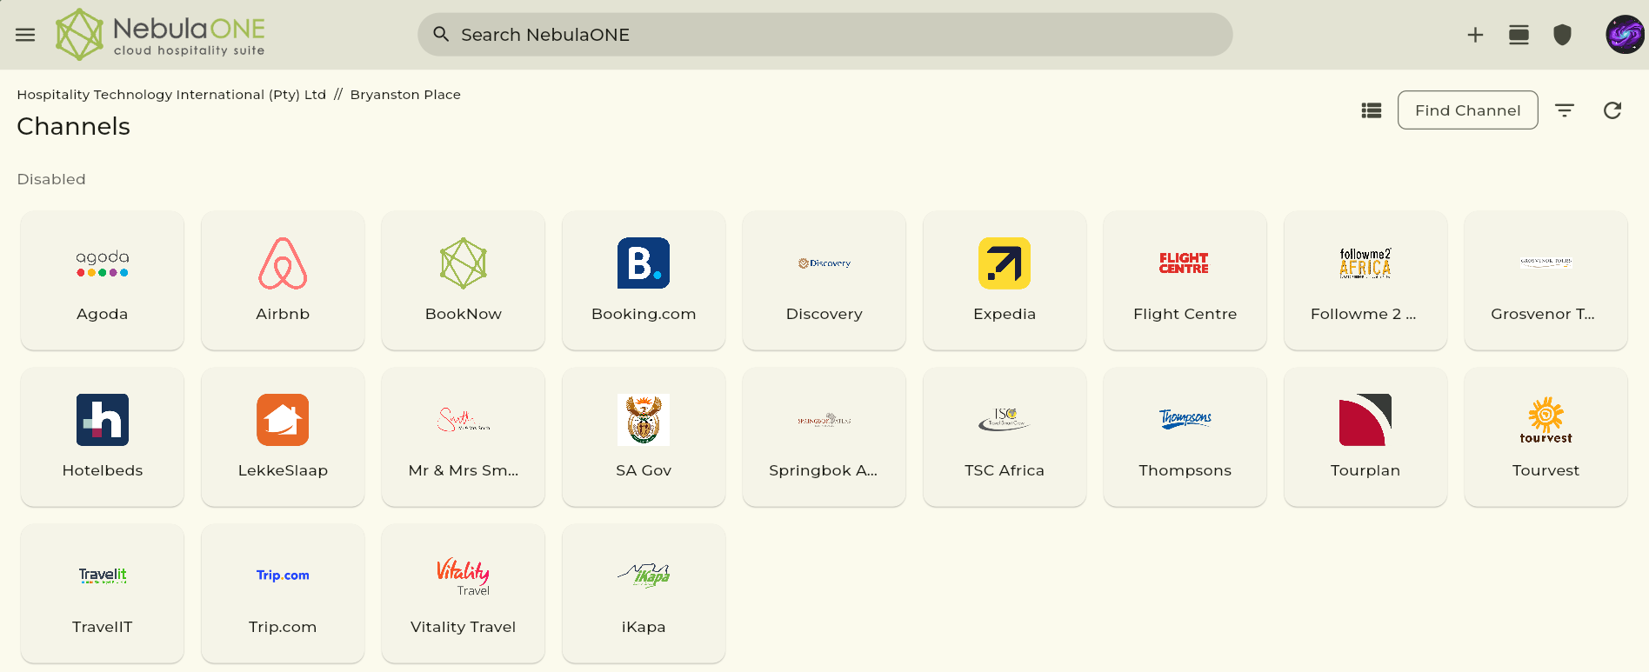Click the shield security icon
Image resolution: width=1649 pixels, height=672 pixels.
[x=1562, y=35]
